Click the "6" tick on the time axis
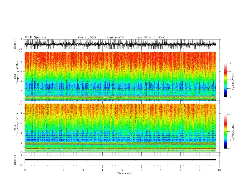Viewport: 247px width, 191px height. pos(141,170)
